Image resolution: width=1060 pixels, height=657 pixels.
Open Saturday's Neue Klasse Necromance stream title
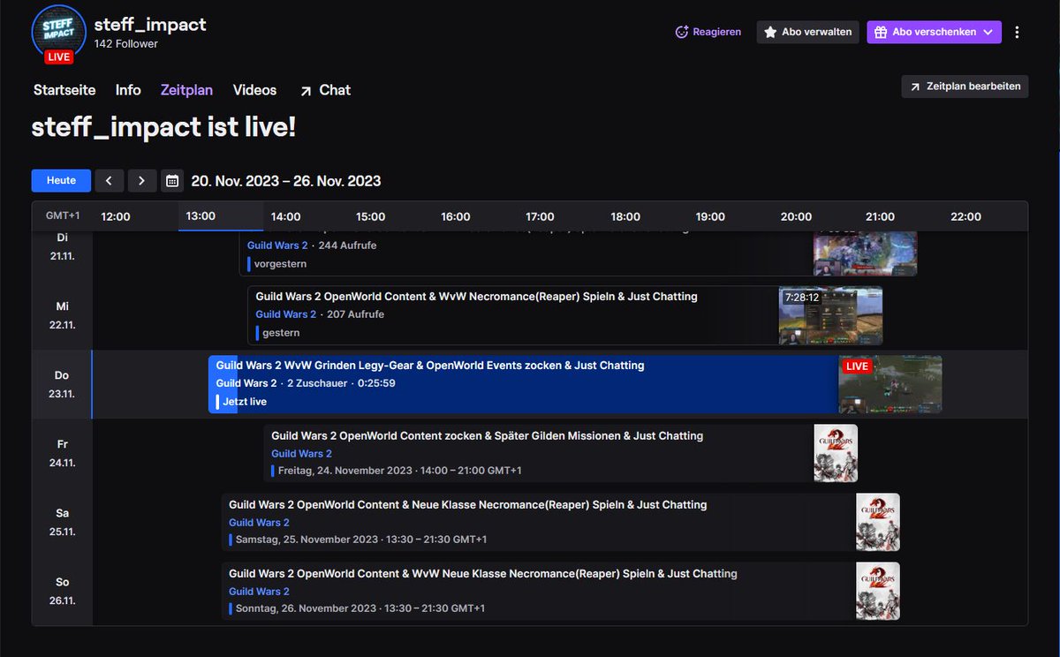(x=467, y=505)
